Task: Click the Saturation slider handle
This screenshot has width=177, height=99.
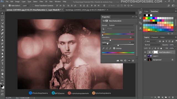Action: 110,40
